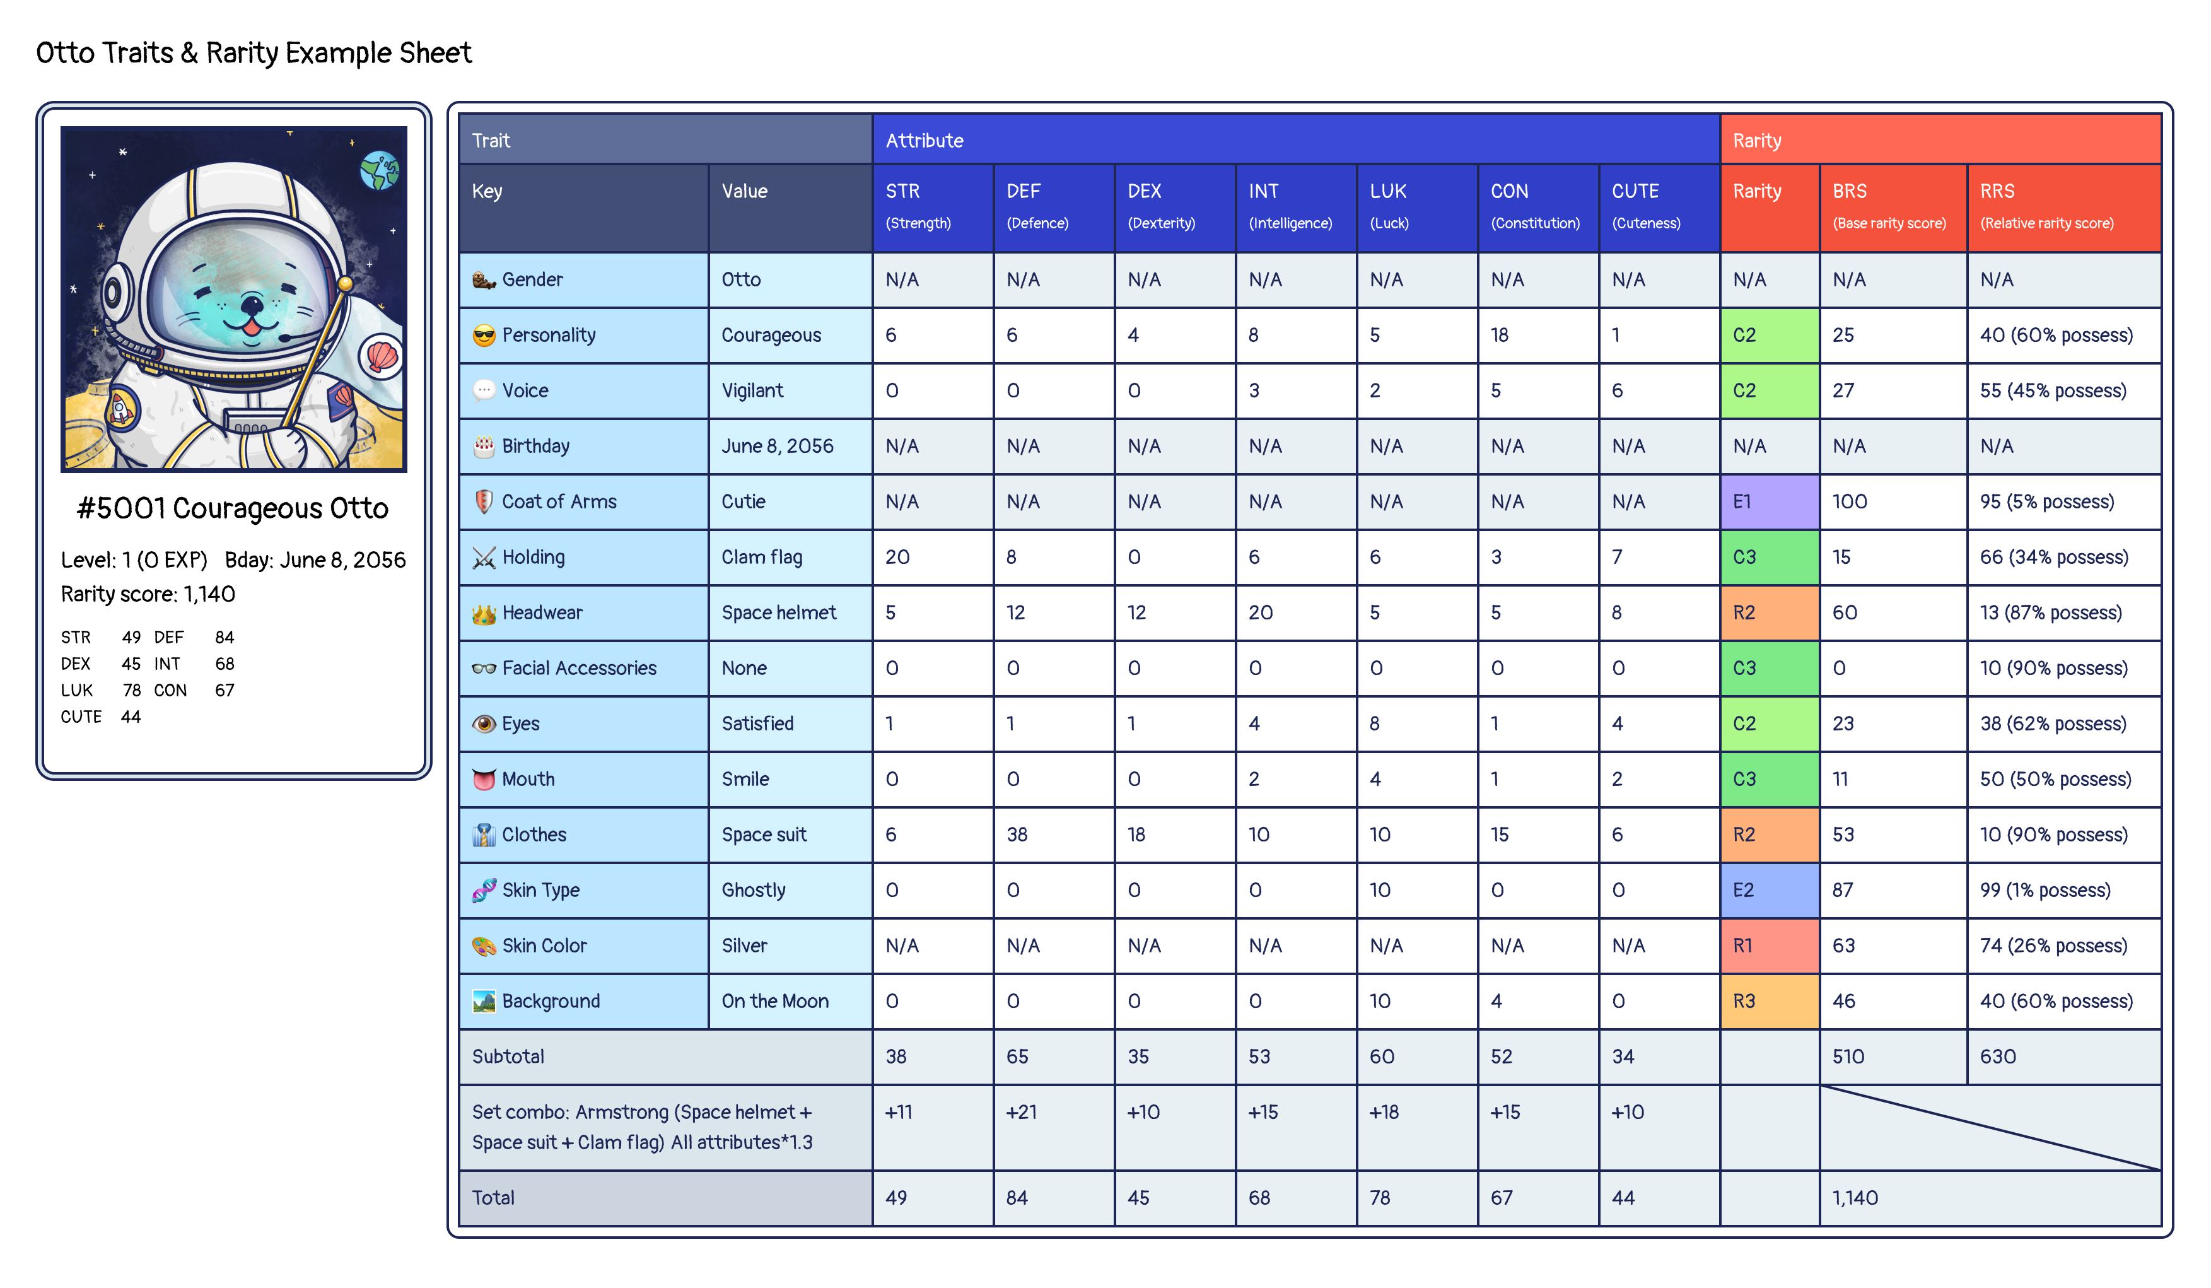Click the DEX (Dexterity) column header
Image resolution: width=2211 pixels, height=1288 pixels.
[1175, 208]
